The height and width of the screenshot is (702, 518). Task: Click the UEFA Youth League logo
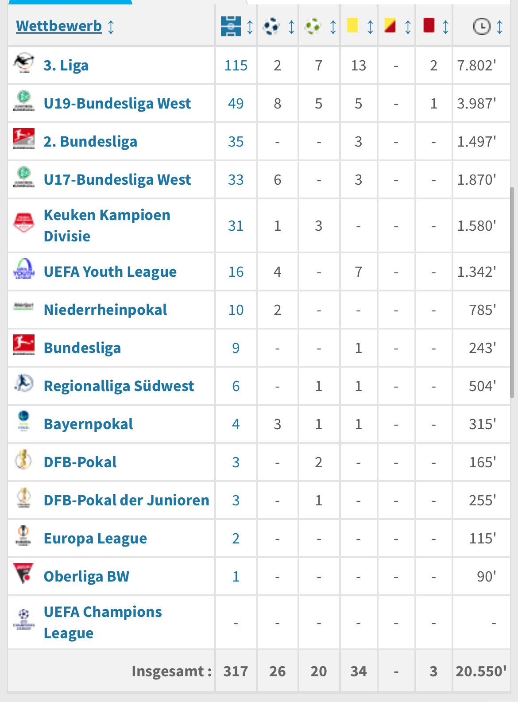pyautogui.click(x=24, y=269)
